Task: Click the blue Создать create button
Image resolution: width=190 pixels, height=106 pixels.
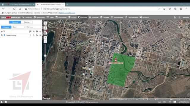Action: click(x=6, y=27)
